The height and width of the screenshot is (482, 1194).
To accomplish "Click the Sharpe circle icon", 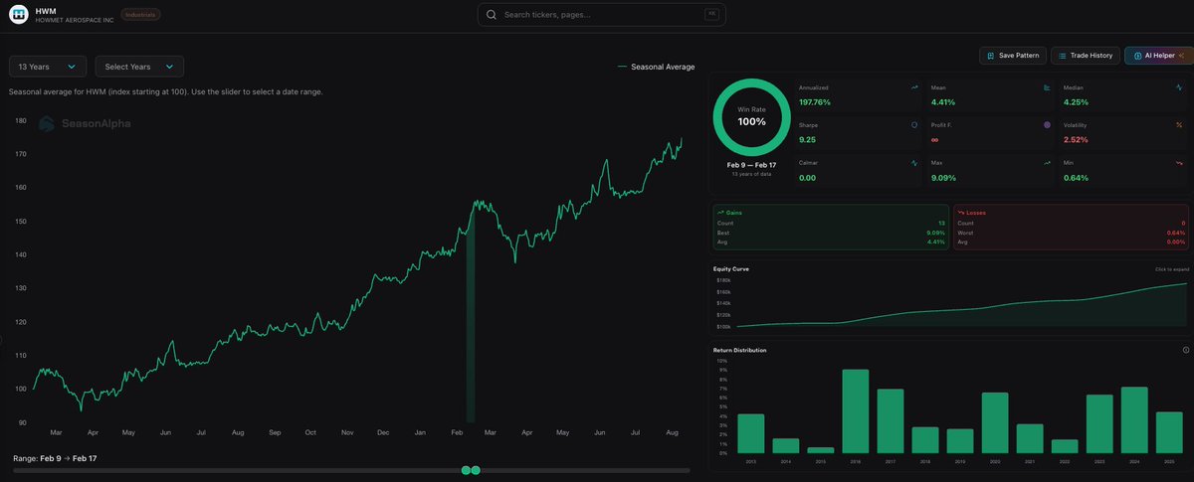I will click(914, 125).
